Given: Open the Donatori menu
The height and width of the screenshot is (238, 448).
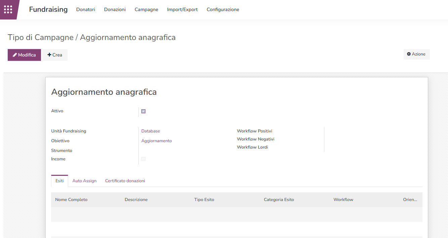Looking at the screenshot, I should pyautogui.click(x=86, y=9).
